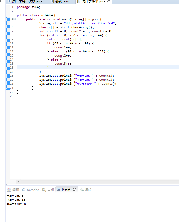
Task: Click the println statement printing count1
Action: 77,76
